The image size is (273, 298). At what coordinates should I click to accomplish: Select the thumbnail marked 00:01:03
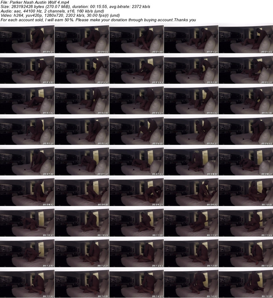tap(136, 39)
